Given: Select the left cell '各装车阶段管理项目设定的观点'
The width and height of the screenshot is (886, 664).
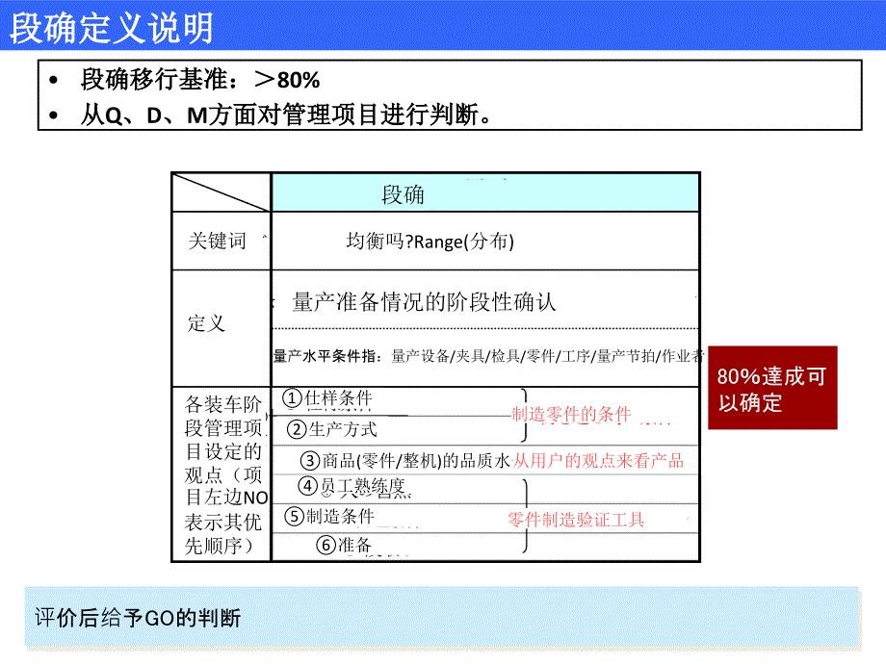Looking at the screenshot, I should (222, 474).
